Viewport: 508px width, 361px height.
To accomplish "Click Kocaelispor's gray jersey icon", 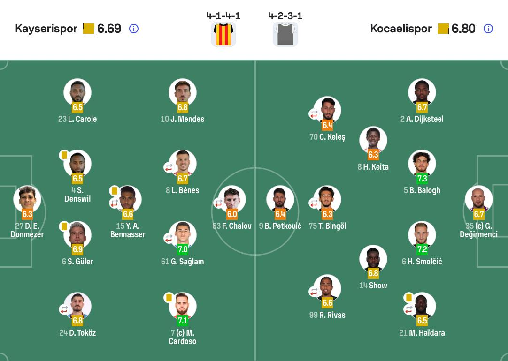I will [x=285, y=34].
